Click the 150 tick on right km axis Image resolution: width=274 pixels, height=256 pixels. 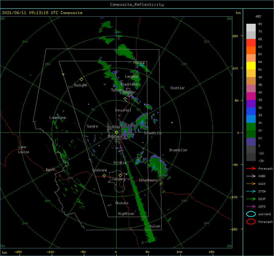235,36
